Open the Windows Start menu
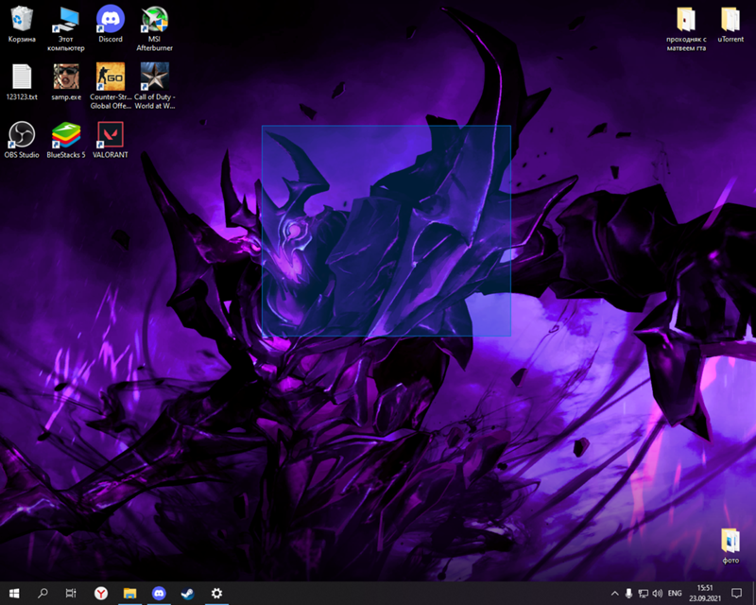This screenshot has height=605, width=756. tap(14, 593)
